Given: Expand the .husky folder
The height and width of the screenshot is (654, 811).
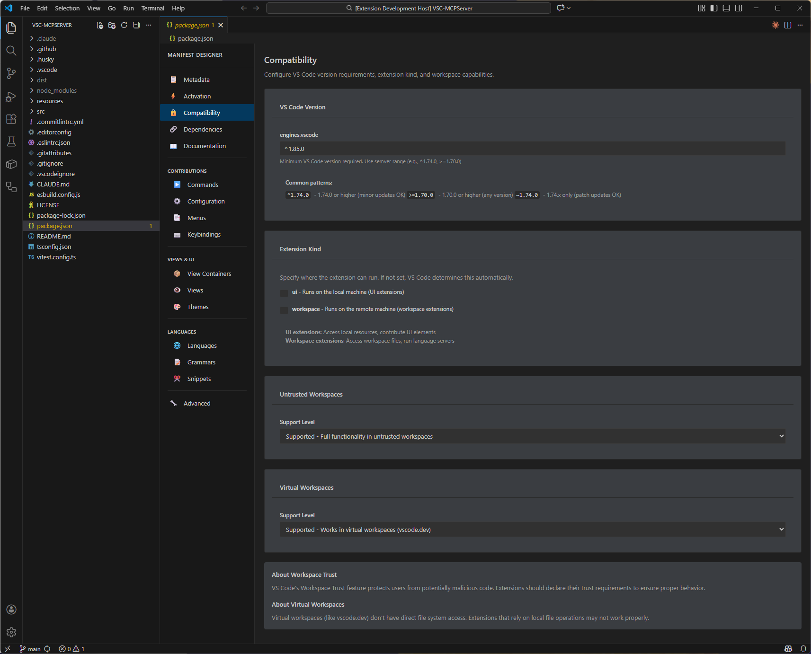Looking at the screenshot, I should tap(91, 59).
